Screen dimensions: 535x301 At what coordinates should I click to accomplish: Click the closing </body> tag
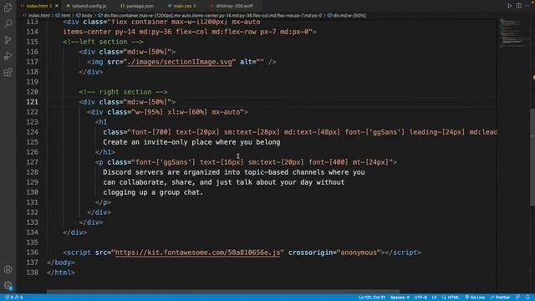pyautogui.click(x=61, y=263)
